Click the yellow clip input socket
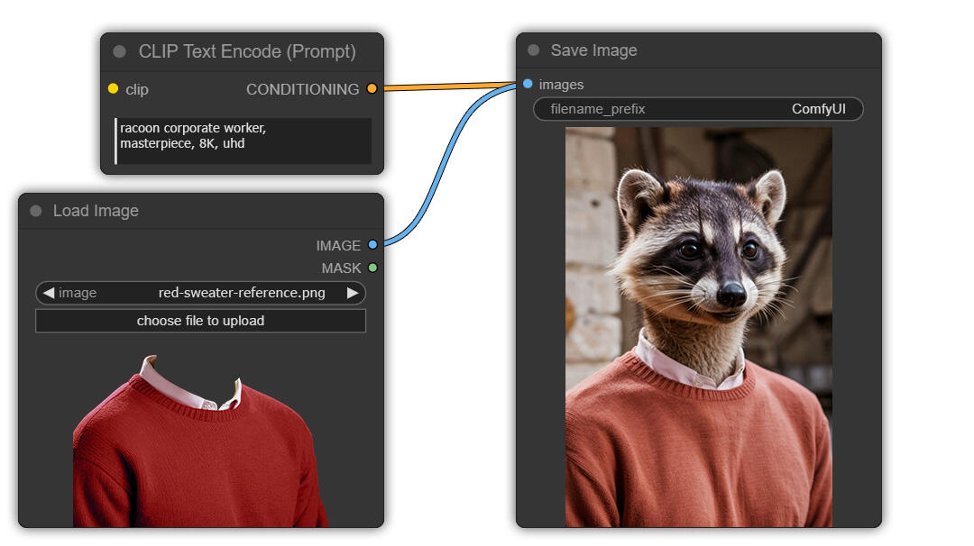974x546 pixels. [x=113, y=89]
